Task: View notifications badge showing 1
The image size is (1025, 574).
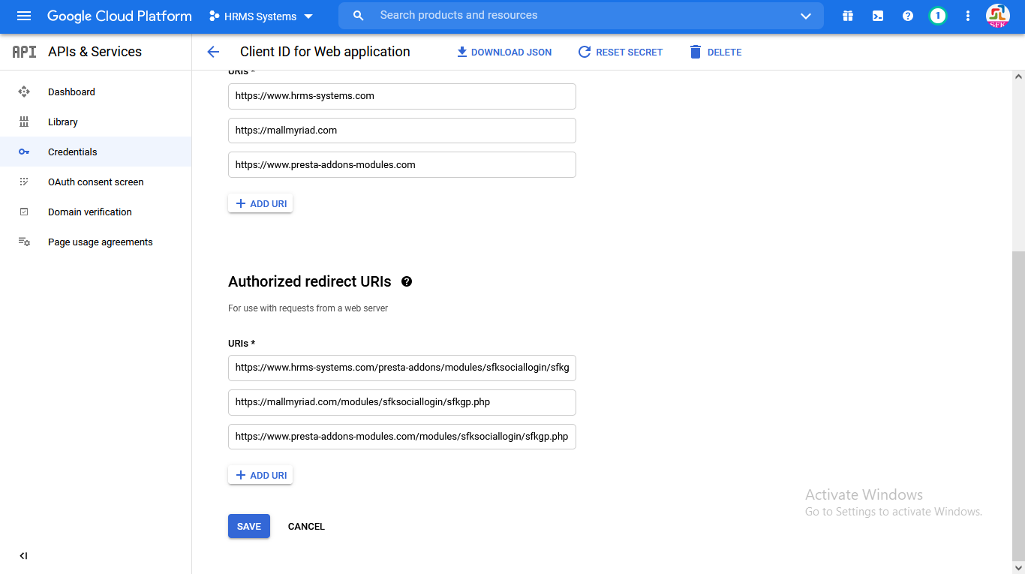Action: click(937, 16)
